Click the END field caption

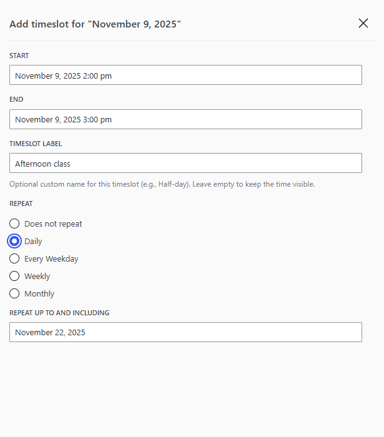[x=16, y=99]
